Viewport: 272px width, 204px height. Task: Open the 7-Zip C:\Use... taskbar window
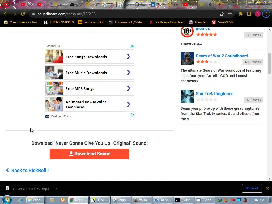184,200
